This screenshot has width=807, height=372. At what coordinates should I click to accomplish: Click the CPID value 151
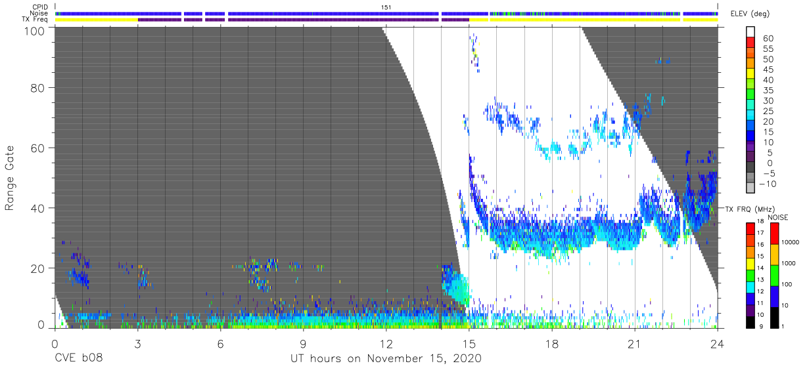386,7
